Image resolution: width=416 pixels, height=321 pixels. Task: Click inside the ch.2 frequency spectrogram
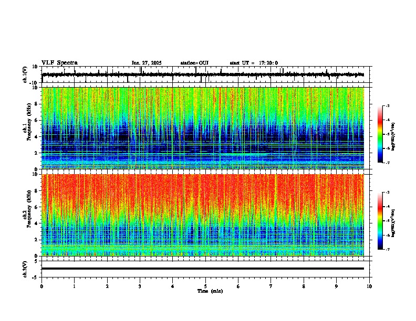click(x=203, y=215)
